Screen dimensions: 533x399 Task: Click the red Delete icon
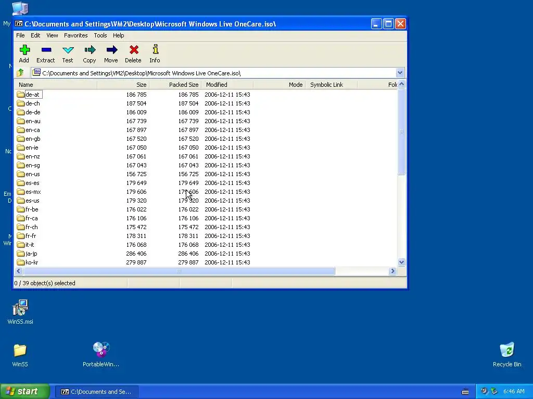(x=134, y=50)
